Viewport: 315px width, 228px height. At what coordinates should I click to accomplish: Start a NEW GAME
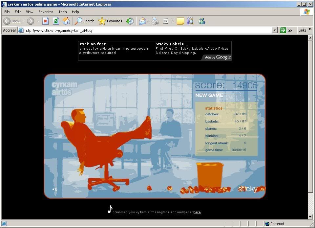(209, 95)
